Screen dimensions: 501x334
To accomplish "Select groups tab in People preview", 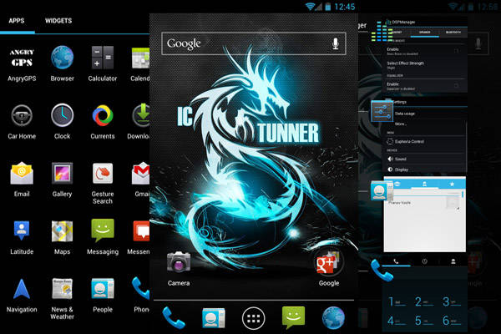I will click(397, 184).
